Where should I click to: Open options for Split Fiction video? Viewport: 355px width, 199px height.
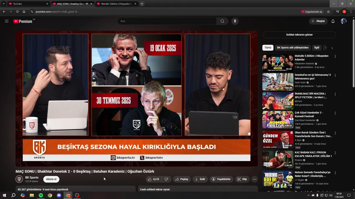(335, 94)
